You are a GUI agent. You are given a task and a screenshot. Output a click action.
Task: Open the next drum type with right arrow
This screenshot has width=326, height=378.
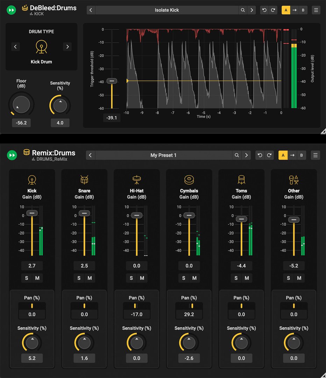tap(67, 47)
